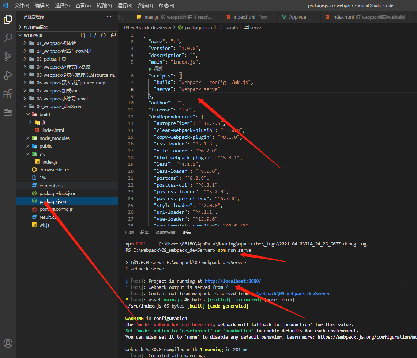Create a new folder using the Explorer toolbar
417x358 pixels.
[x=93, y=35]
